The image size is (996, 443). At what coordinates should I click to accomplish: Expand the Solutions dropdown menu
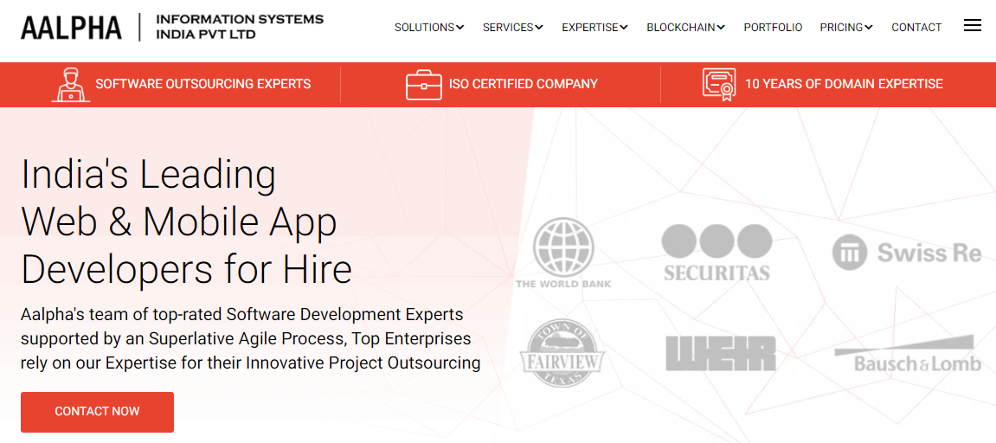pos(429,28)
